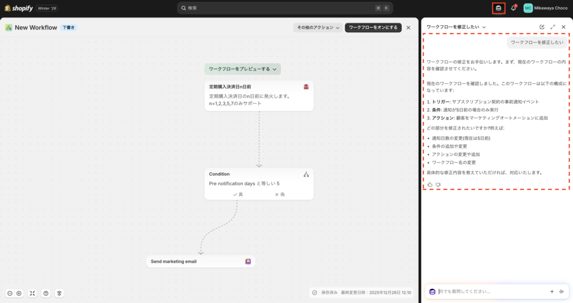
Task: Open the notifications bell
Action: (x=513, y=8)
